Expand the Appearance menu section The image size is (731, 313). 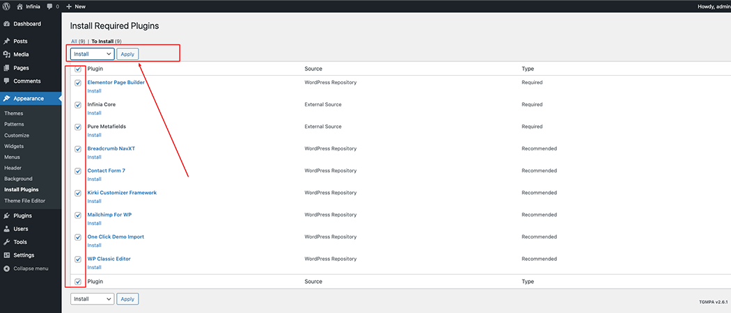pos(31,99)
